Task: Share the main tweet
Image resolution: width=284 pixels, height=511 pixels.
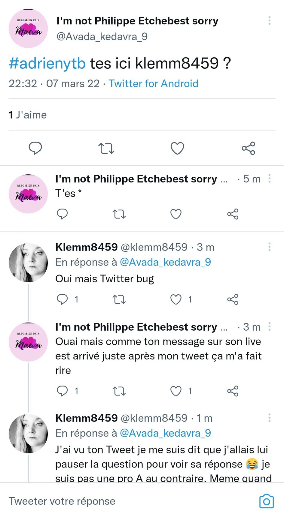Action: click(x=248, y=148)
